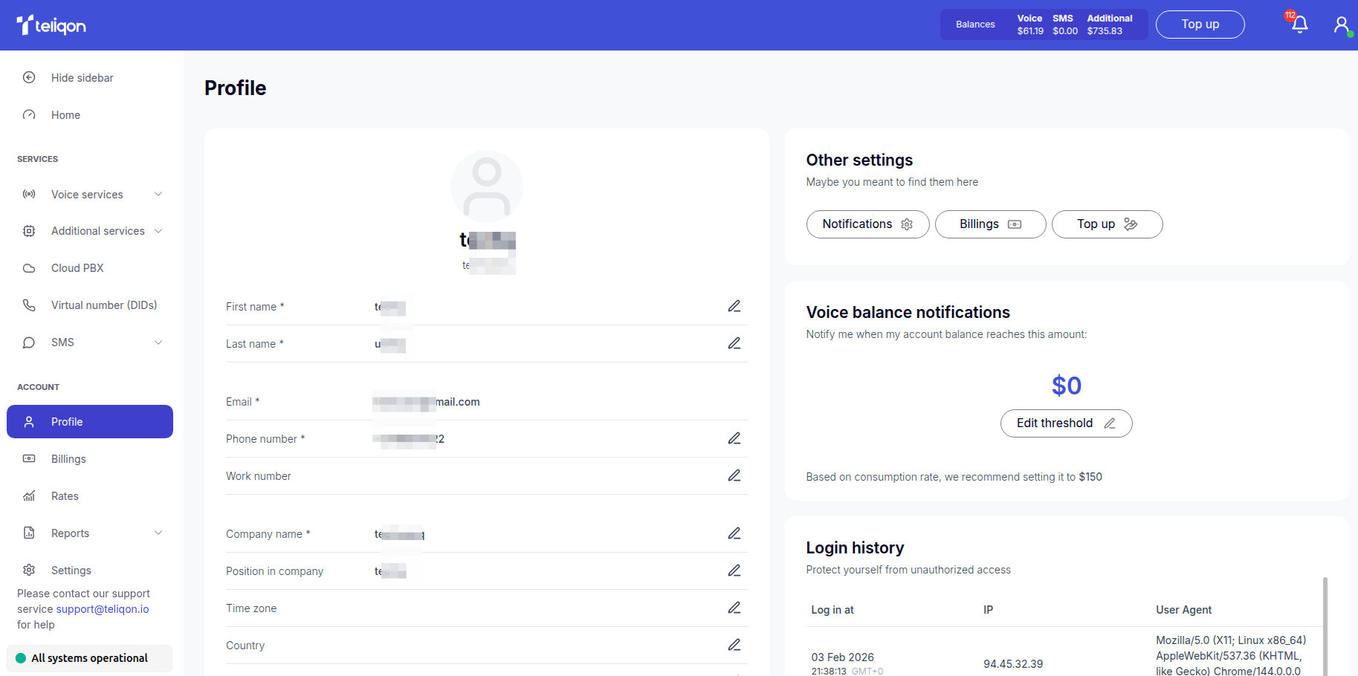Edit Work number via pencil icon
Viewport: 1358px width, 676px height.
[x=734, y=475]
